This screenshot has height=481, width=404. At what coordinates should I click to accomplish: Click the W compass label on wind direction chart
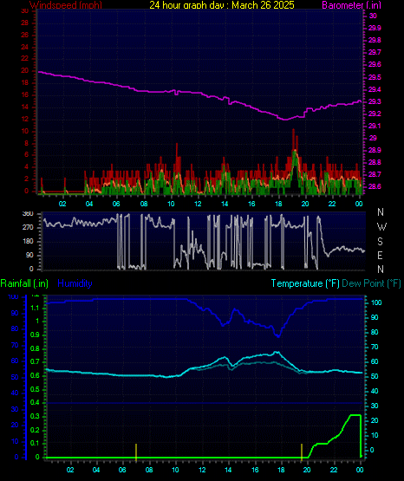[x=381, y=227]
